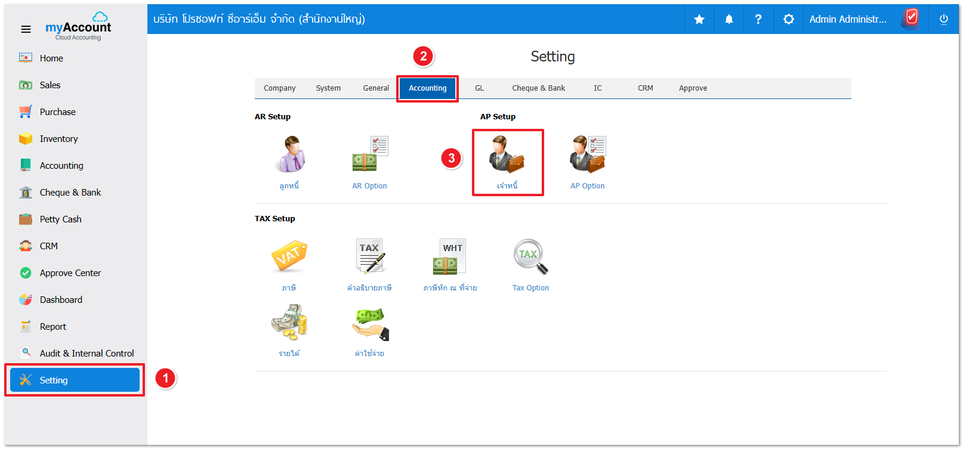Open the คำอธิบายภาษี tax description icon
Image resolution: width=963 pixels, height=449 pixels.
pyautogui.click(x=370, y=256)
